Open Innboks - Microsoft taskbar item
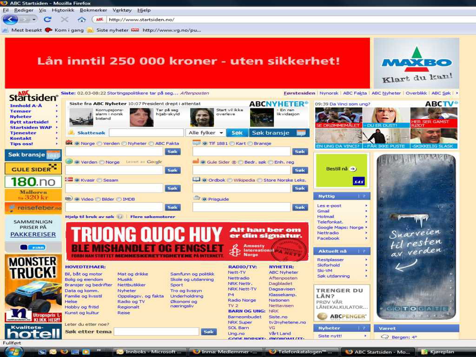 coord(150,352)
